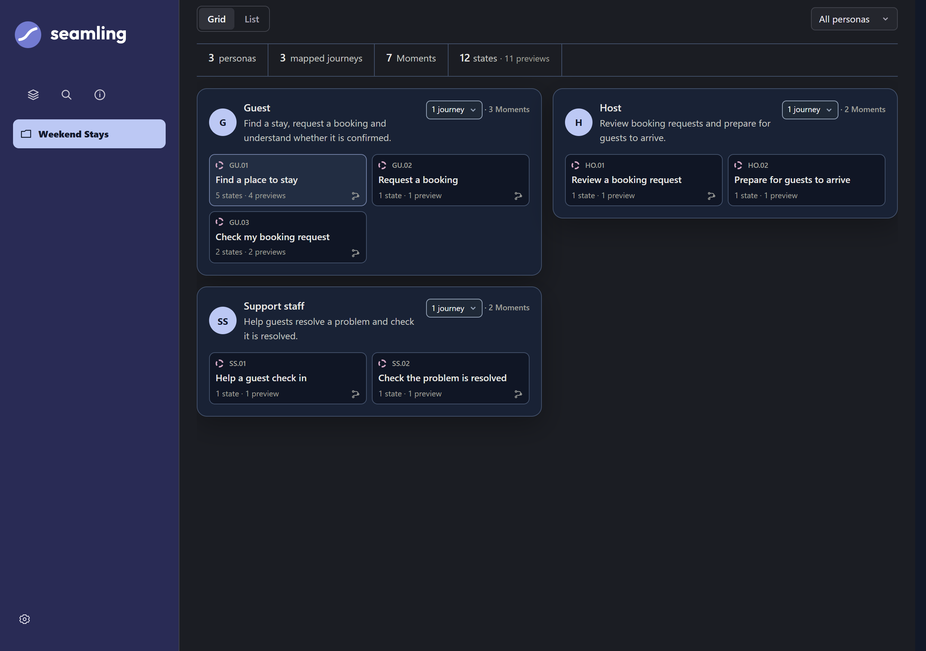This screenshot has height=651, width=926.
Task: Expand the Host 1 journey dropdown
Action: [x=810, y=110]
